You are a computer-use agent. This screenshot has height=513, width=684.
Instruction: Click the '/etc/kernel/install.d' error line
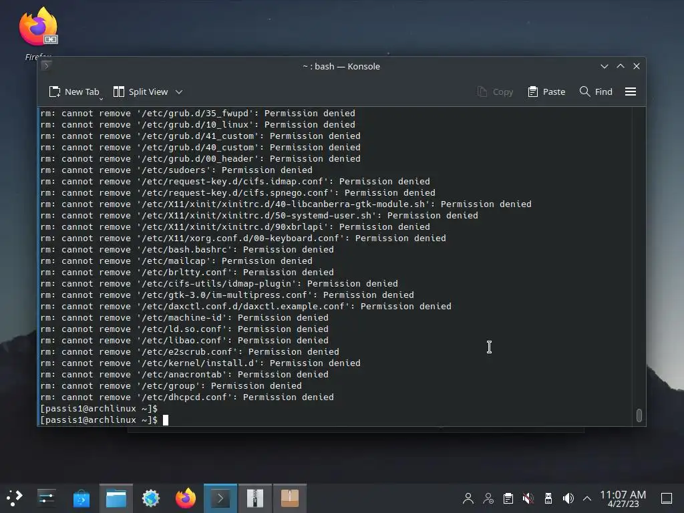[x=200, y=363]
